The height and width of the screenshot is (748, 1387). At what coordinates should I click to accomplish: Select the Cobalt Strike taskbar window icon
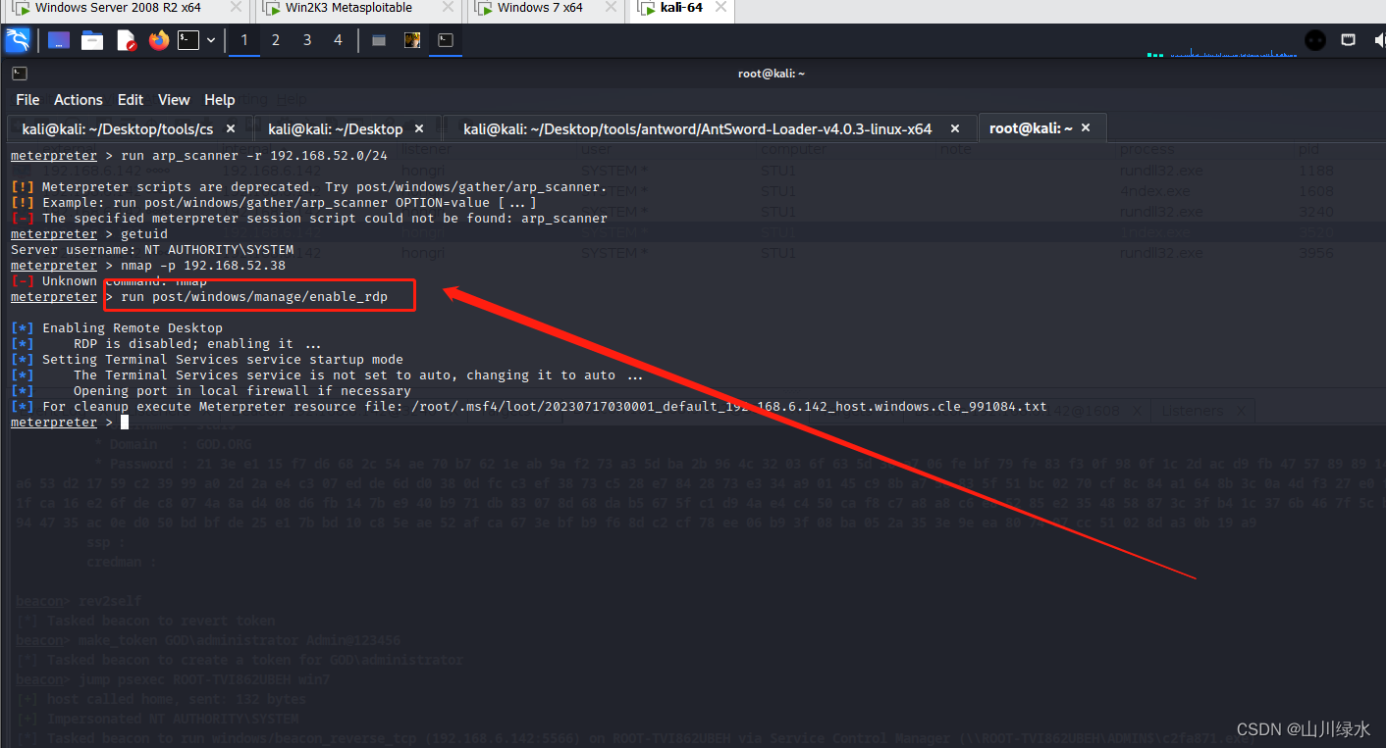412,40
